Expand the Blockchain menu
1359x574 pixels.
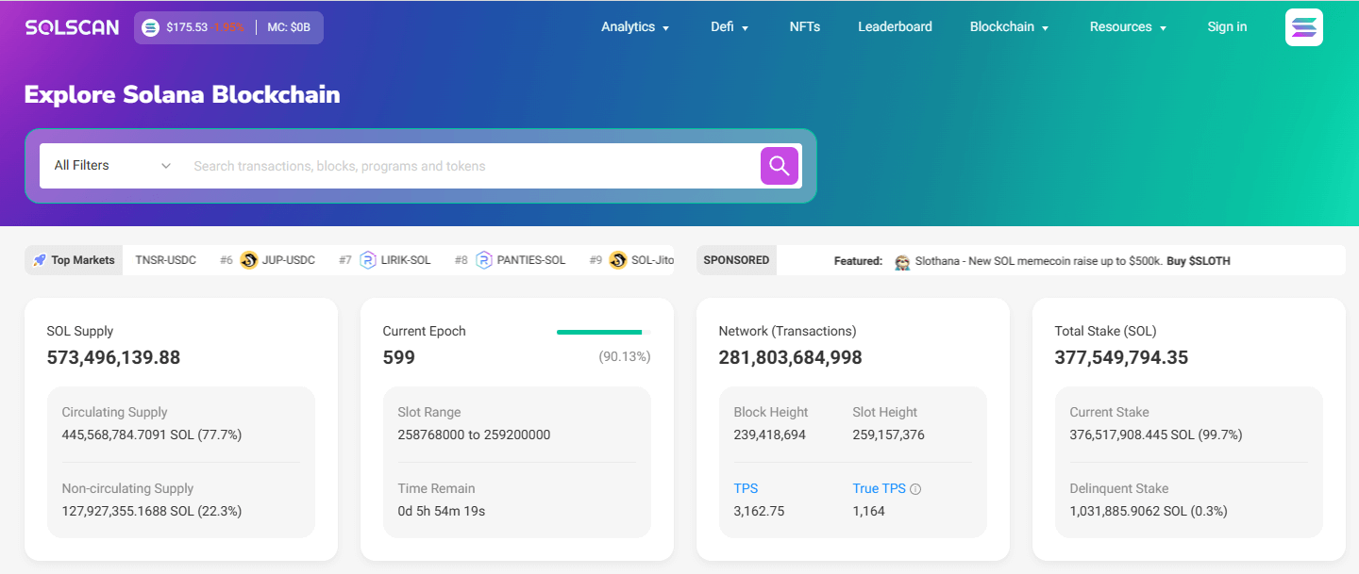[1009, 27]
